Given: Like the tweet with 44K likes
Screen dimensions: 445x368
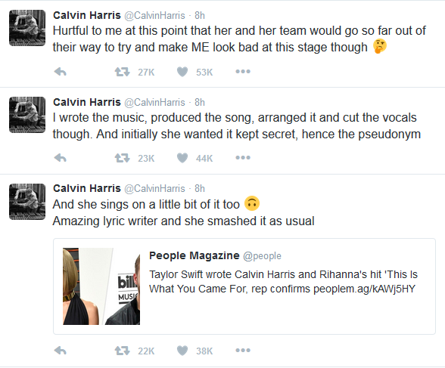Looking at the screenshot, I should point(182,158).
